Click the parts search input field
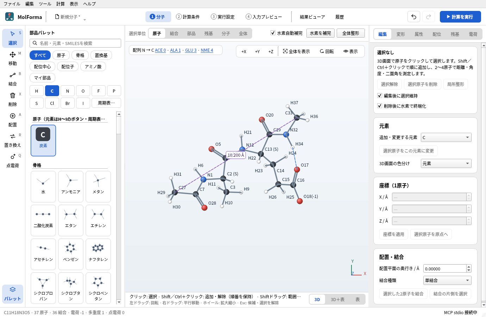This screenshot has width=486, height=317. click(75, 43)
